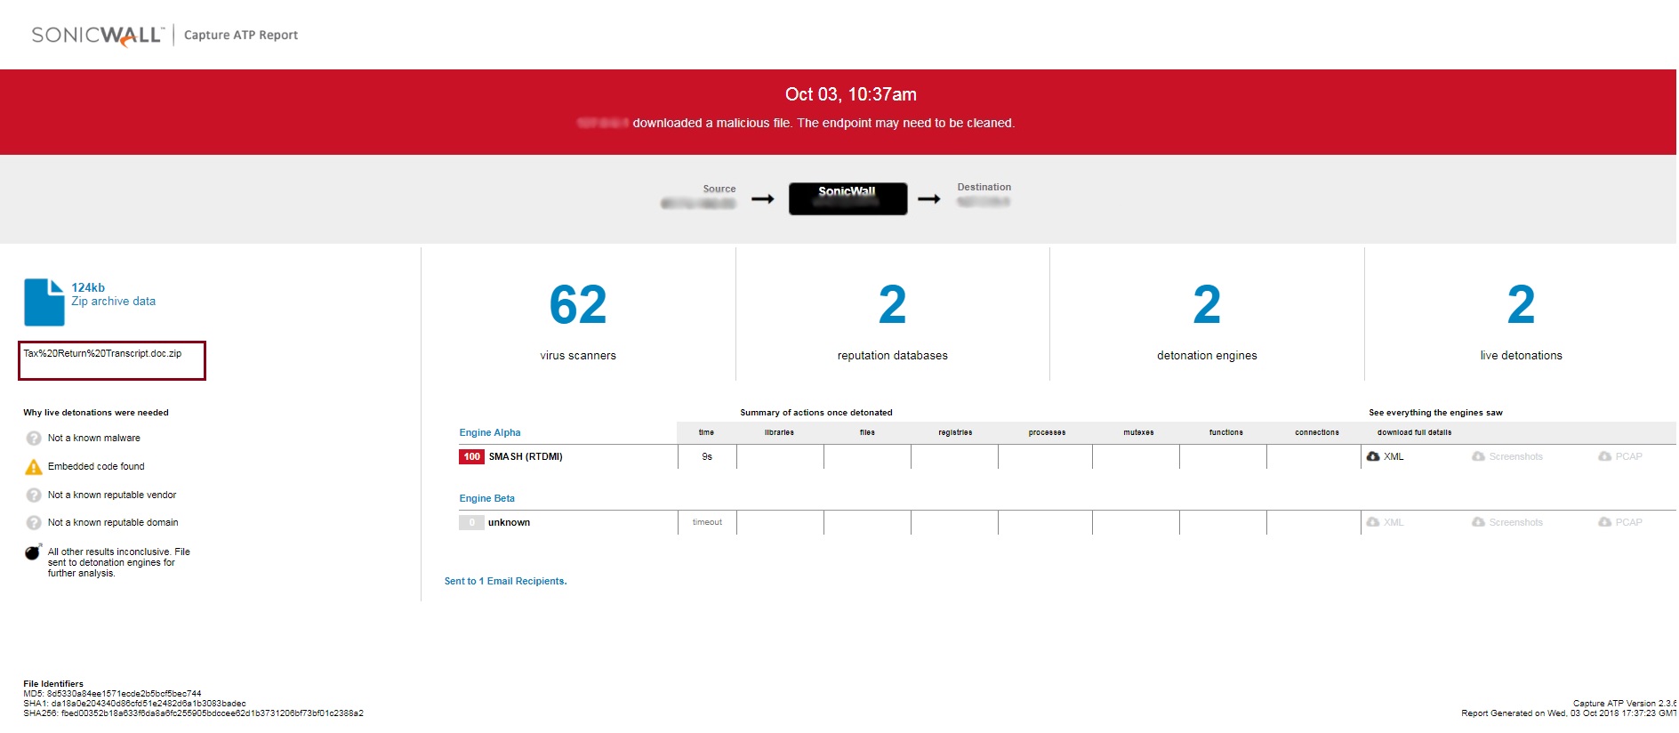Click the XML download icon in SMASH row
Viewport: 1679px width, 733px height.
1373,456
